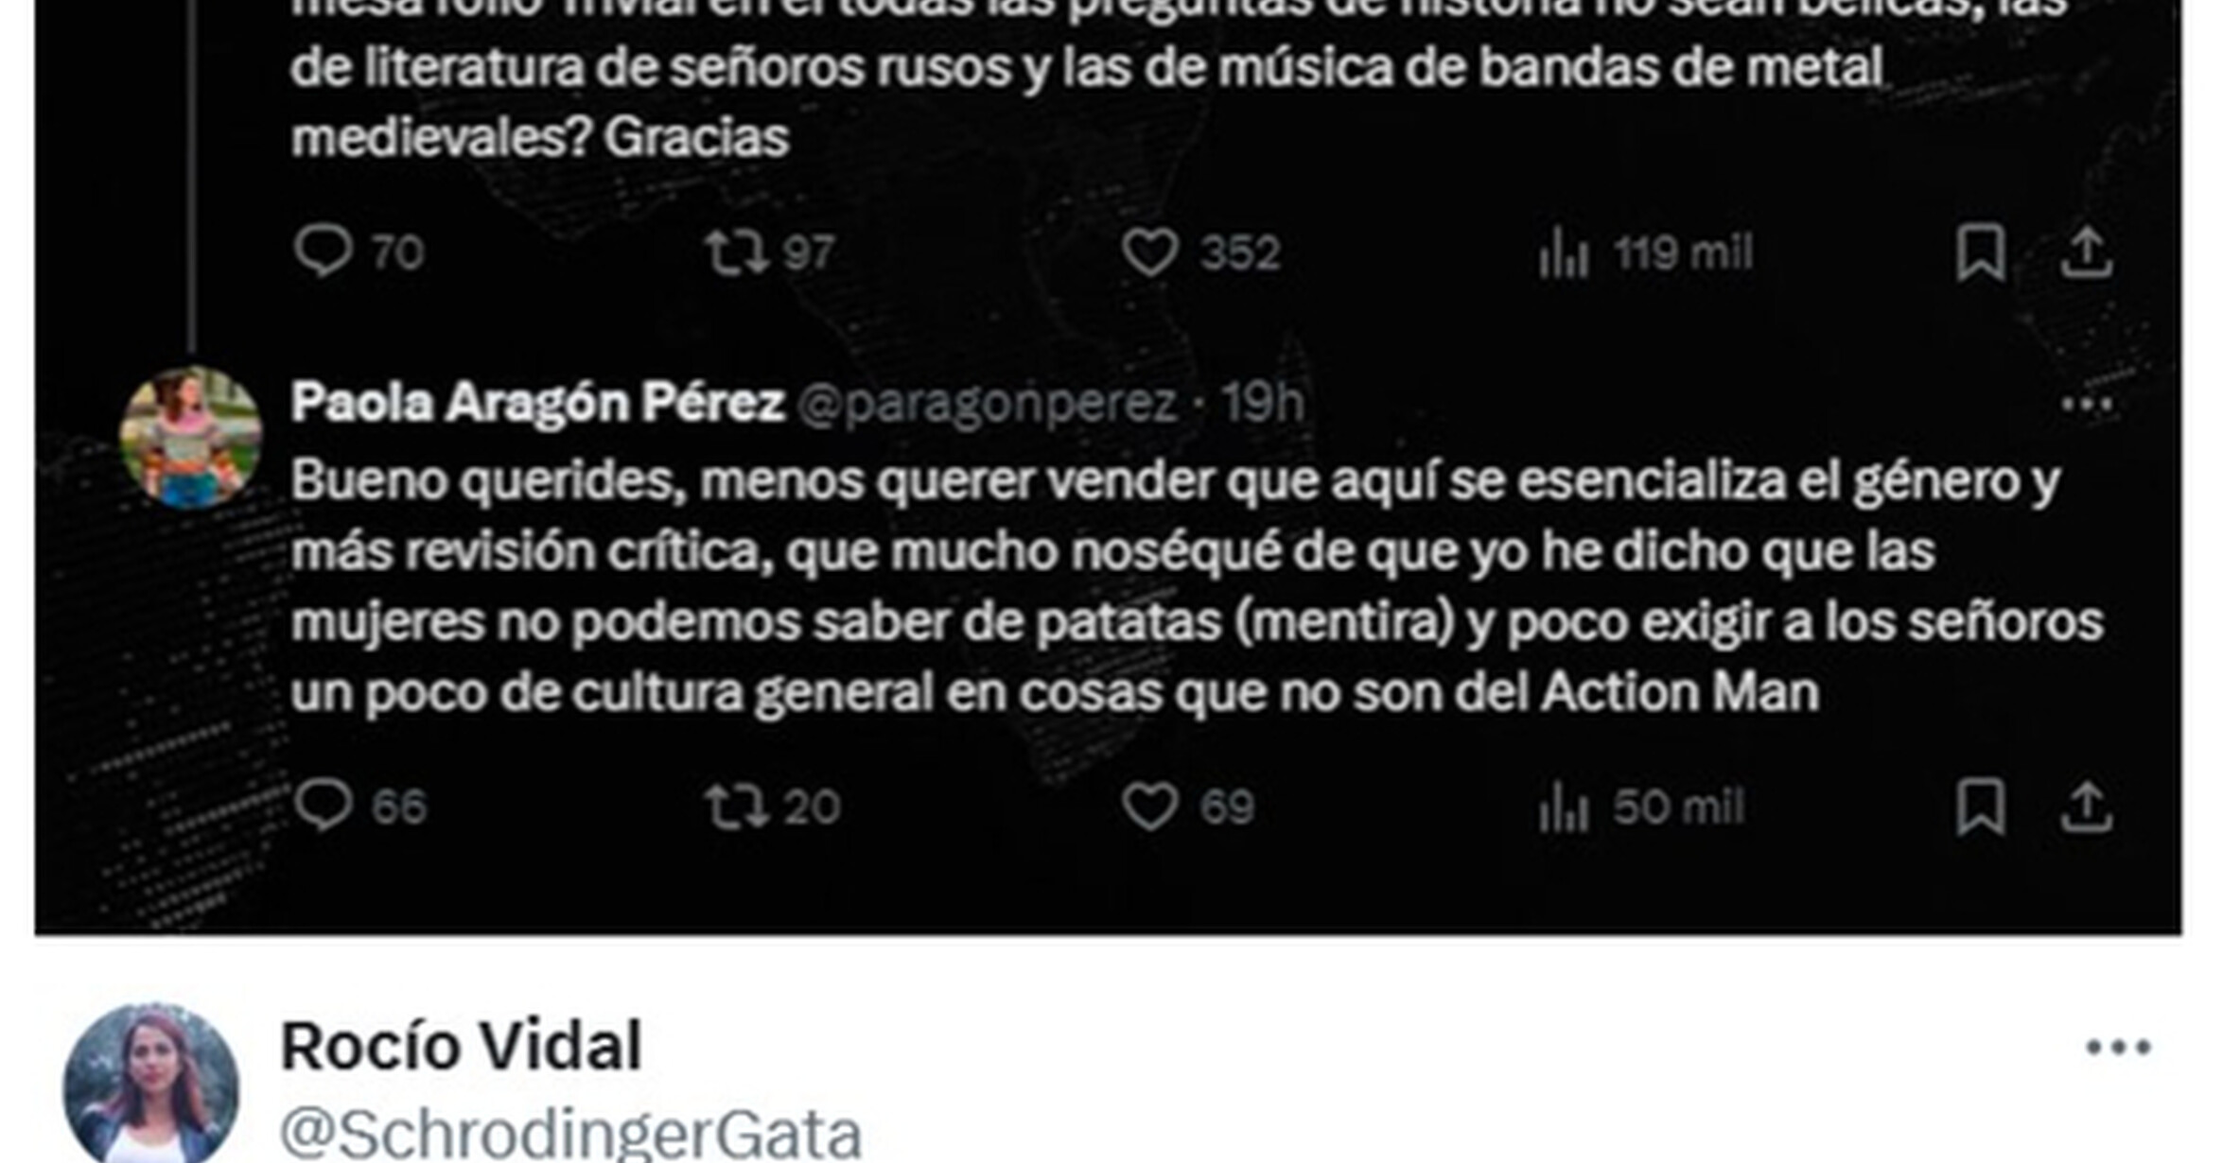
Task: Bookmark Paola Aragón Pérez's tweet
Action: pos(1980,807)
